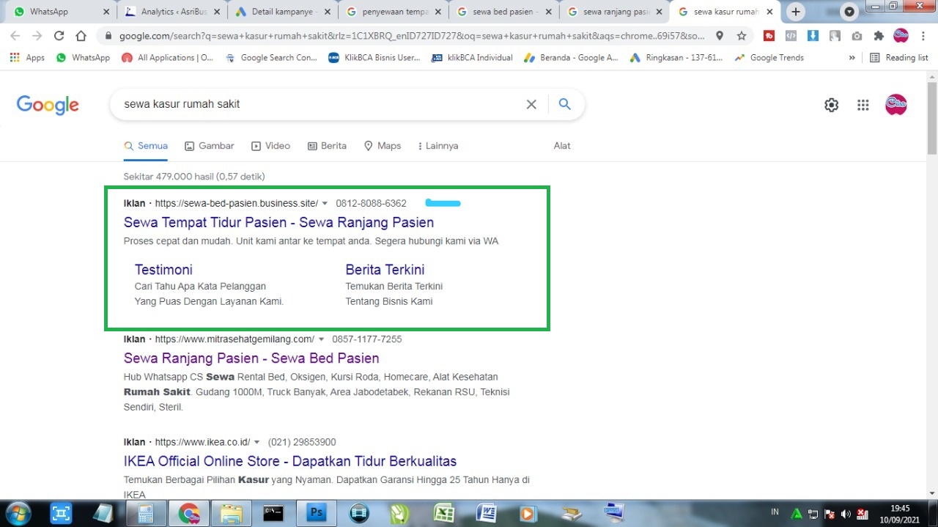This screenshot has height=527, width=938.
Task: Open the IKEA Official Online Store link
Action: [x=290, y=462]
